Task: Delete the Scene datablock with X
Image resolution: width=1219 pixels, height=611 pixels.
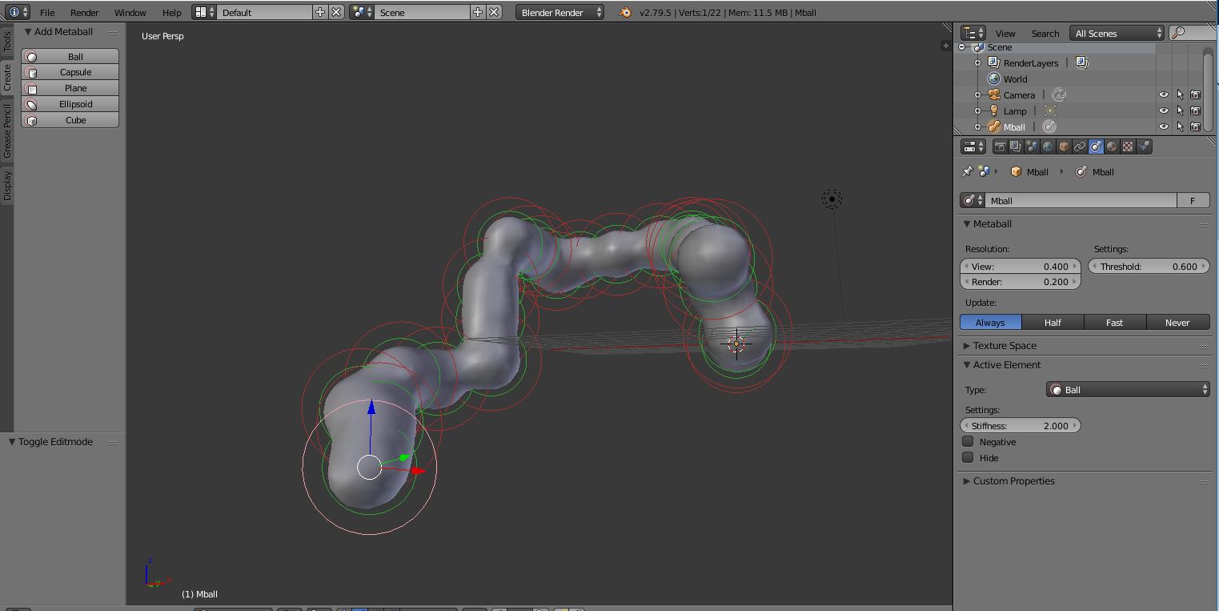Action: point(495,12)
